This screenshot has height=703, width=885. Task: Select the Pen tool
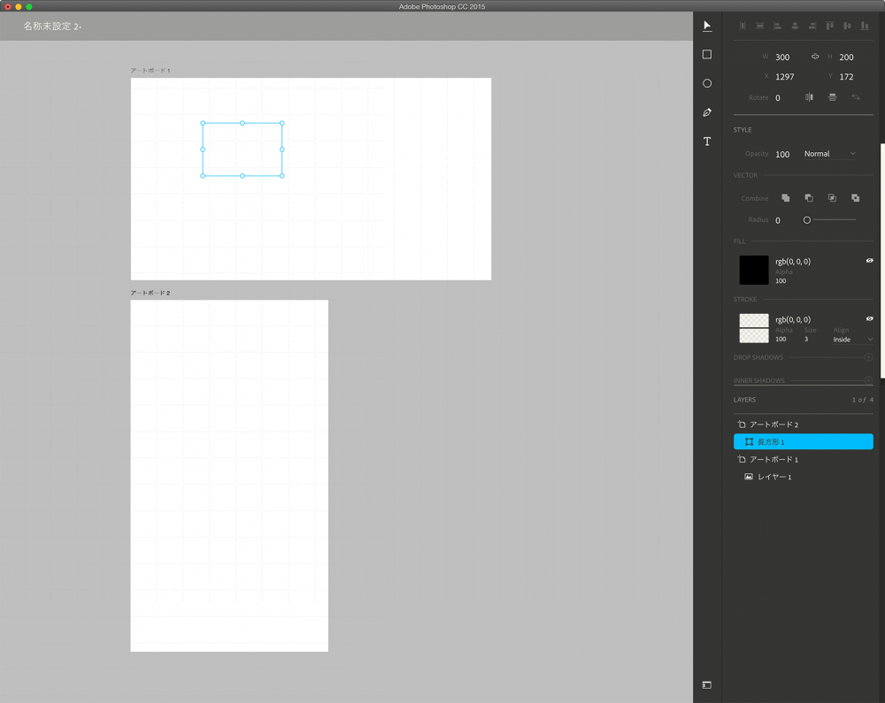coord(706,112)
